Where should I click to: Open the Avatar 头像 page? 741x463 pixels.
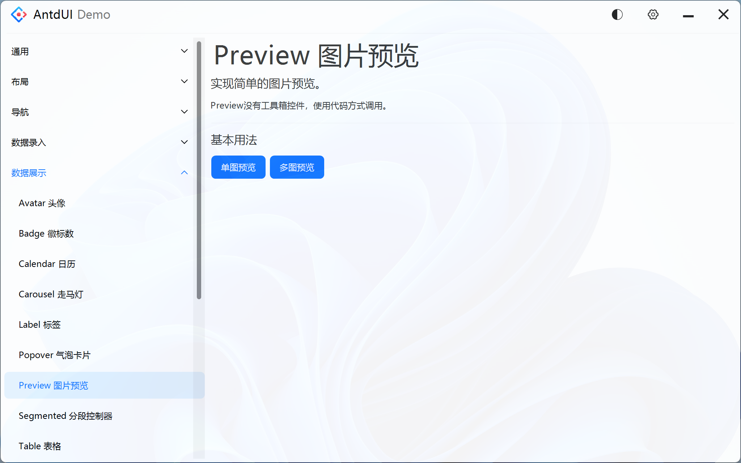42,203
